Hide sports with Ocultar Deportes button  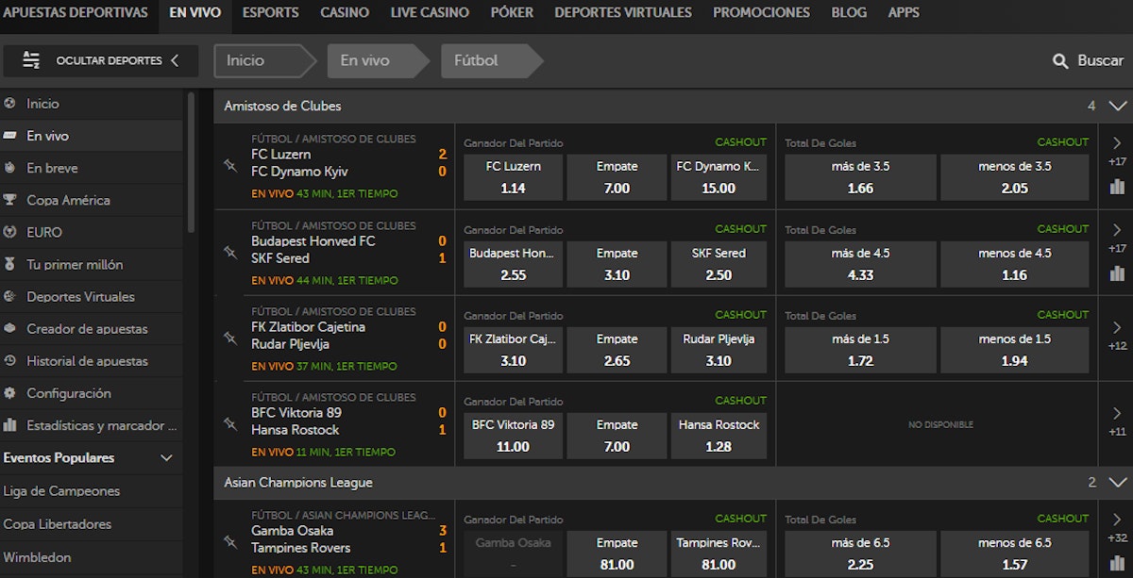[x=101, y=60]
